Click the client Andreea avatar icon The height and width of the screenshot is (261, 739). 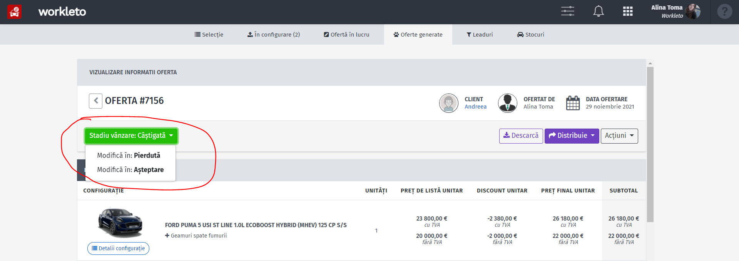[449, 103]
